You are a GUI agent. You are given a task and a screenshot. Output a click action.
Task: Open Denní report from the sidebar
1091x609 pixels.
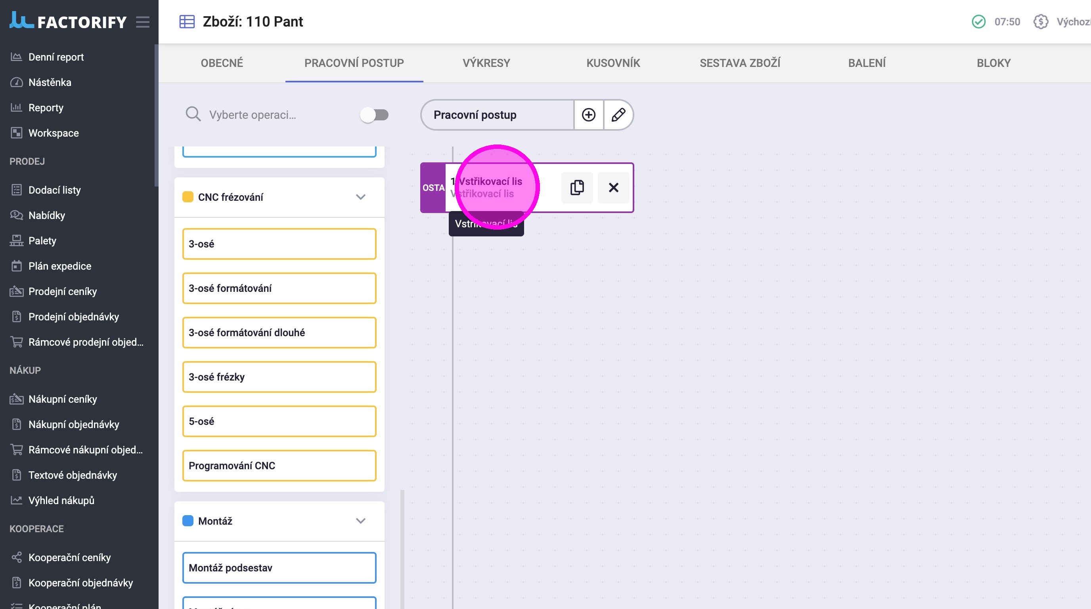[56, 57]
